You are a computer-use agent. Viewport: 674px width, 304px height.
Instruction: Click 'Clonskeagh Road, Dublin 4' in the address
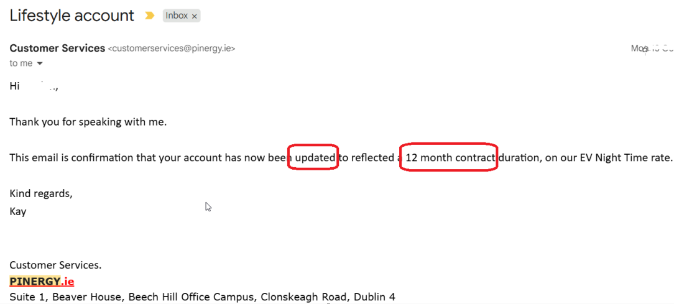(328, 297)
